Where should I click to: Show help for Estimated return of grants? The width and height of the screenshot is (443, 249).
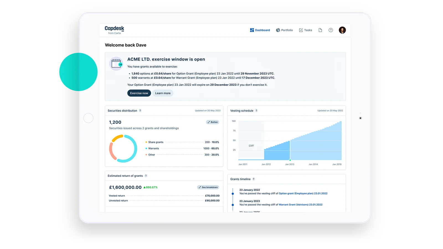click(x=146, y=176)
